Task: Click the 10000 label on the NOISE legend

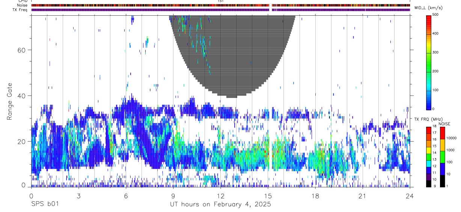Action: 451,138
